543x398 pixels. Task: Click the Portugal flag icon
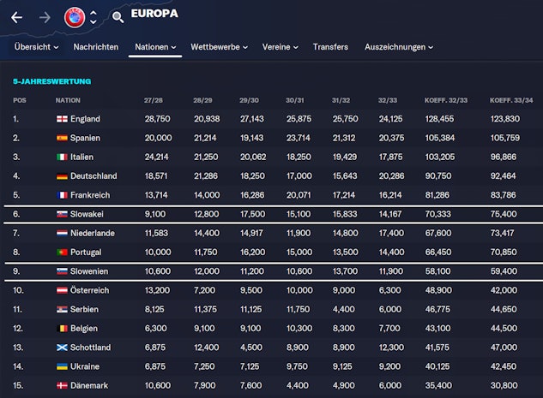[62, 252]
